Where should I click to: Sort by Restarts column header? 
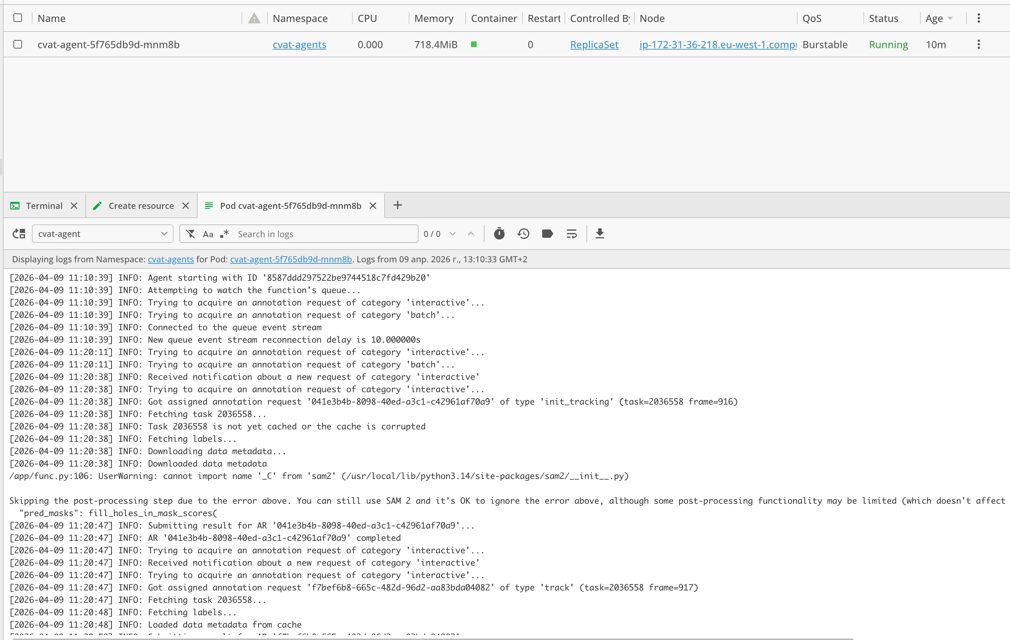pos(544,18)
